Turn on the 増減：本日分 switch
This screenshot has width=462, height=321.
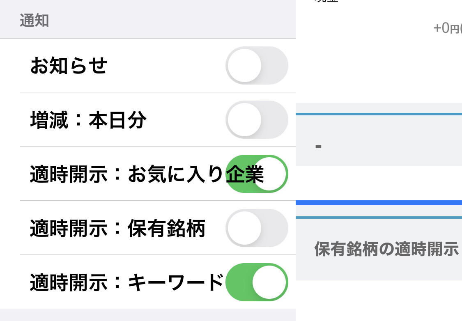click(x=257, y=119)
